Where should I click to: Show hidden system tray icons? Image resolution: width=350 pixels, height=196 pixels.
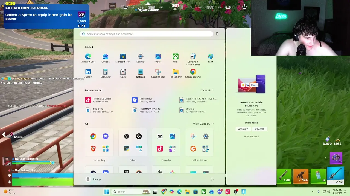pos(313,192)
